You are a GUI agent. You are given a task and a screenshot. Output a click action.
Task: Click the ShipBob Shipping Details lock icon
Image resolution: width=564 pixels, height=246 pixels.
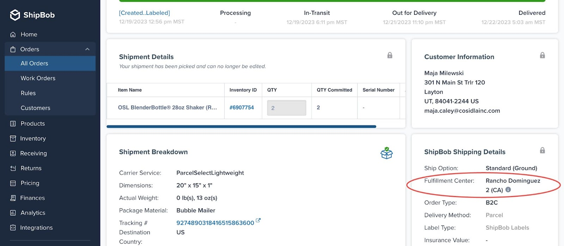tap(542, 150)
